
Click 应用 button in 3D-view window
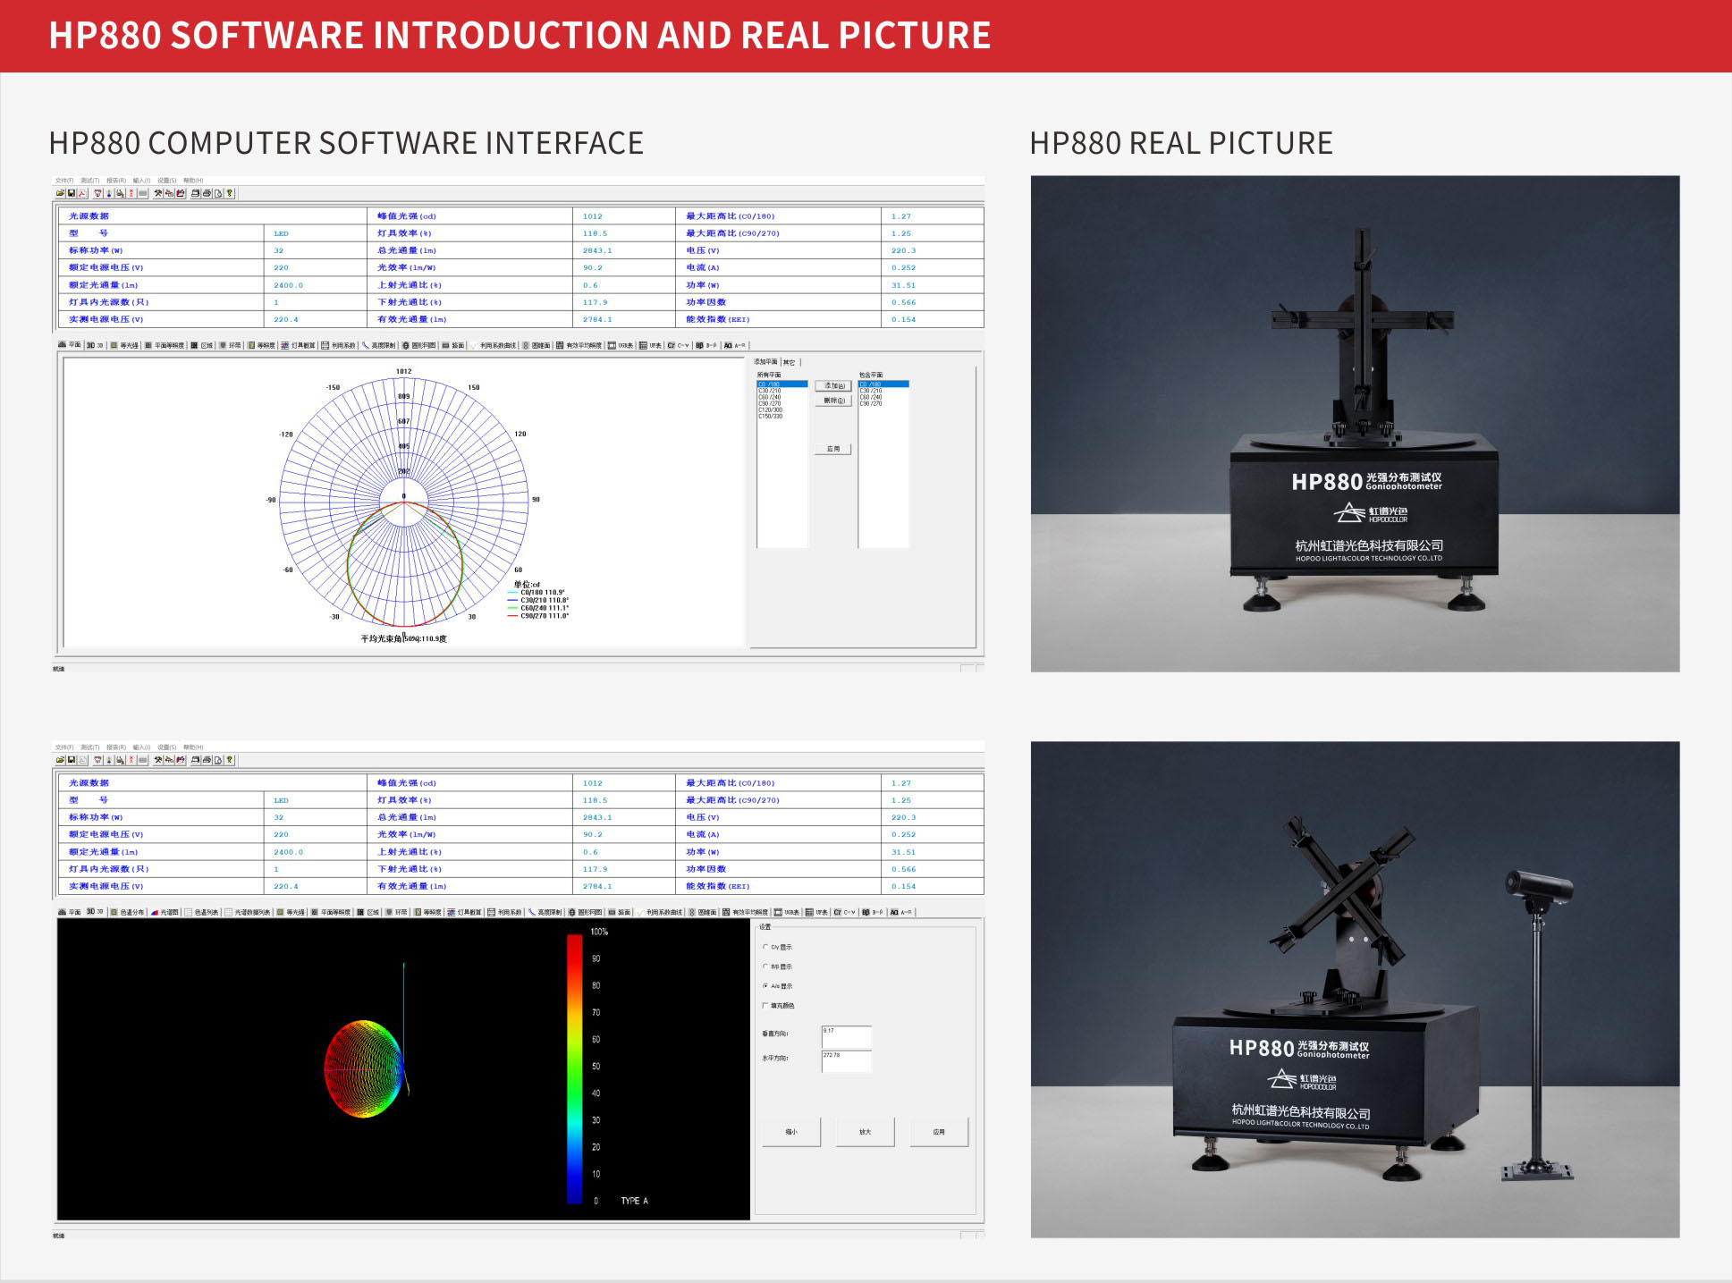(939, 1132)
